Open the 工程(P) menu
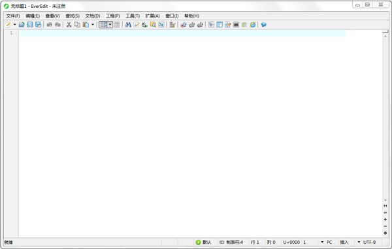392x249 pixels. tap(113, 16)
